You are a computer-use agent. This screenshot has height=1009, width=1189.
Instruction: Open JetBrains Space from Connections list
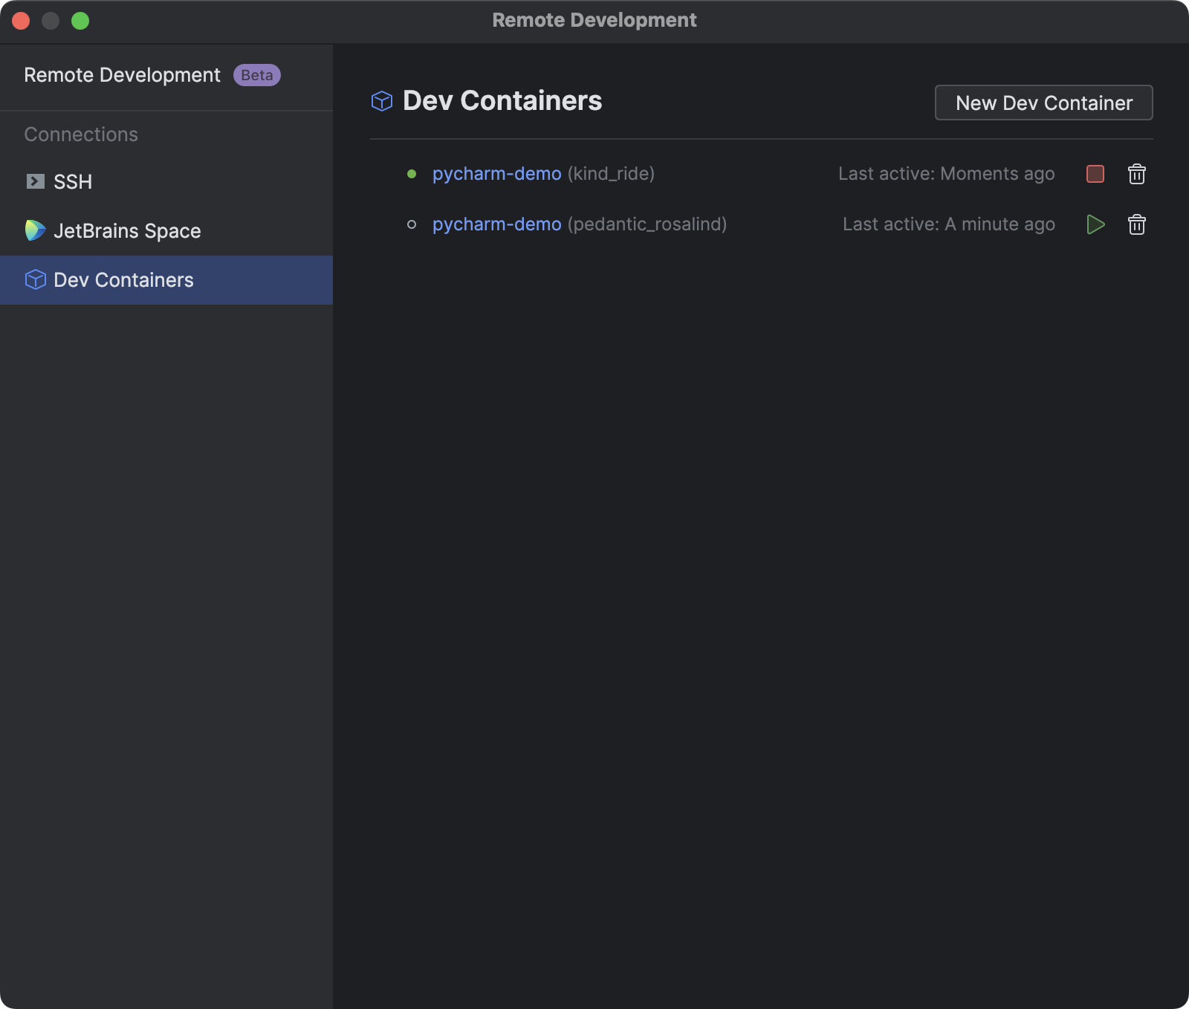click(x=128, y=231)
